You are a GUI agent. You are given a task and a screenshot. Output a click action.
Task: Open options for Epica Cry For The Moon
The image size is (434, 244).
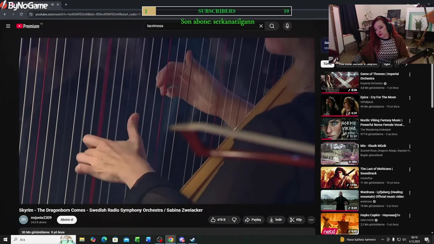[410, 98]
